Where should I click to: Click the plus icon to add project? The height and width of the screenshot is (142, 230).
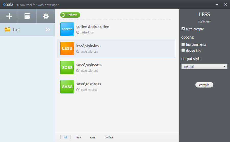(x=9, y=16)
